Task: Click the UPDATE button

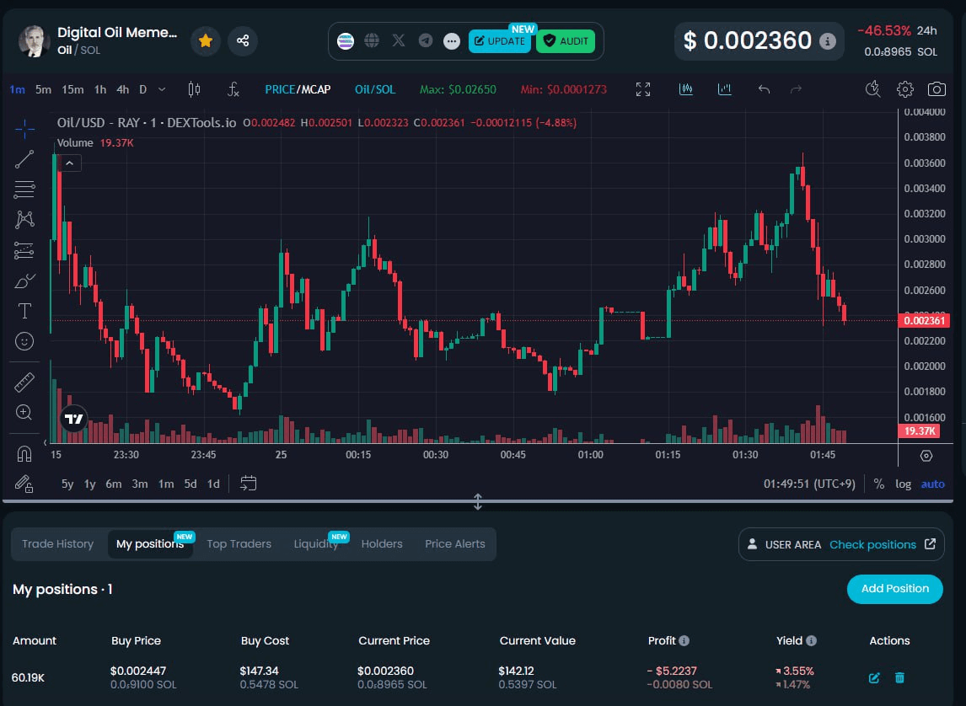Action: [x=500, y=41]
